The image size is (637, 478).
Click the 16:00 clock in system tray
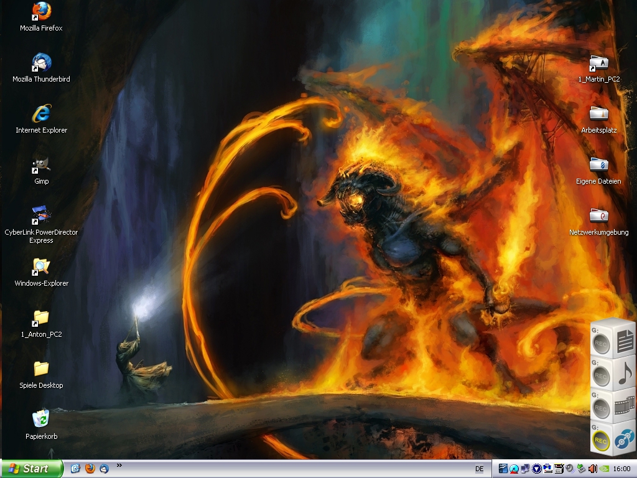tap(621, 469)
